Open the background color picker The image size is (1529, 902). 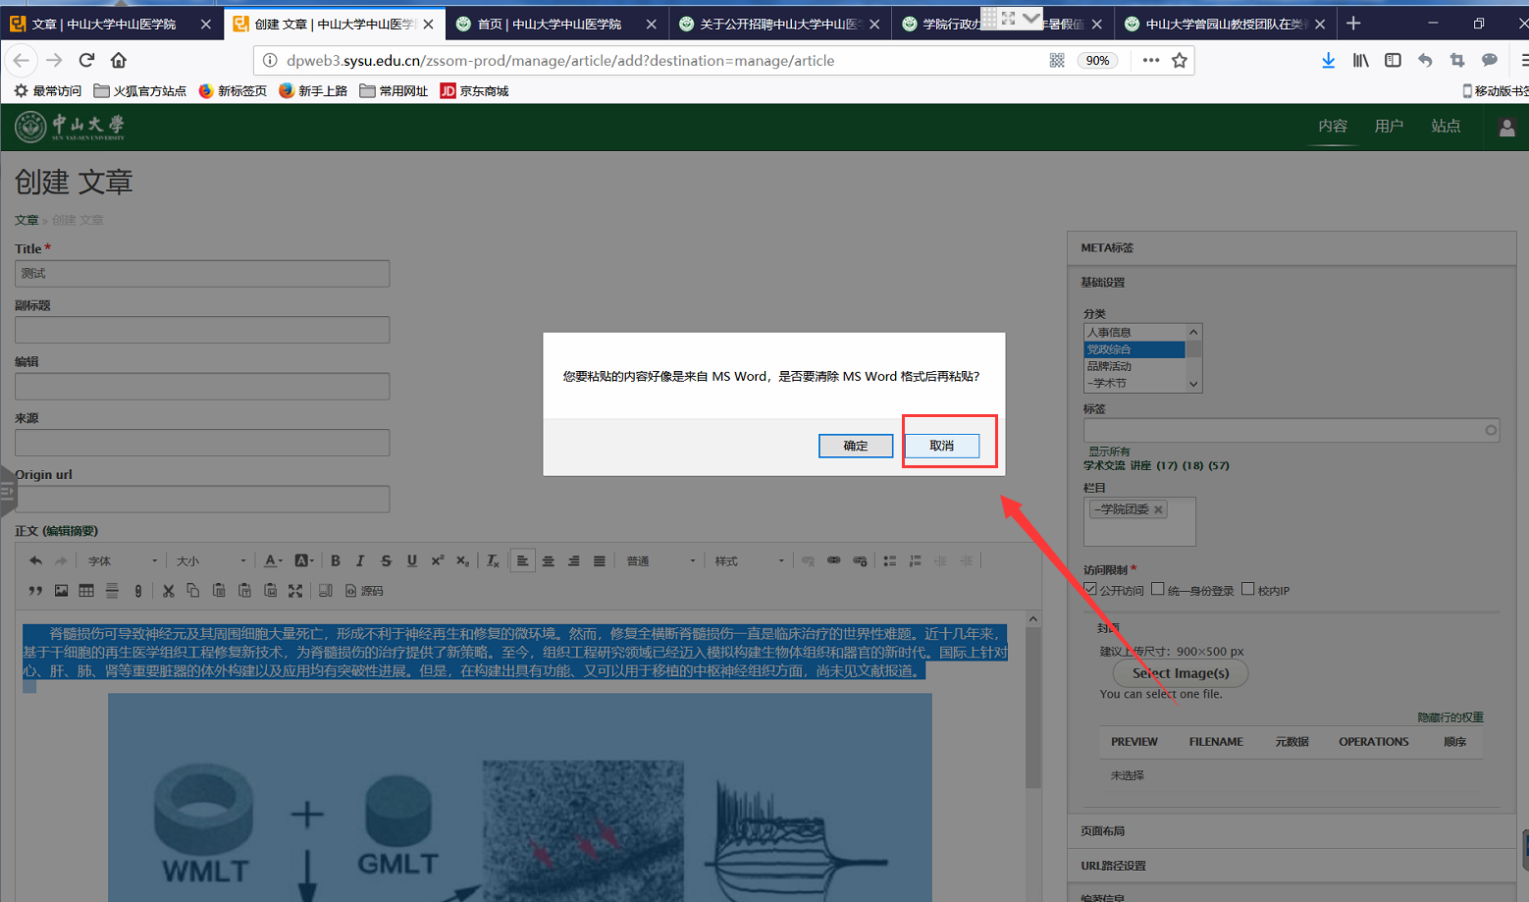[x=303, y=560]
